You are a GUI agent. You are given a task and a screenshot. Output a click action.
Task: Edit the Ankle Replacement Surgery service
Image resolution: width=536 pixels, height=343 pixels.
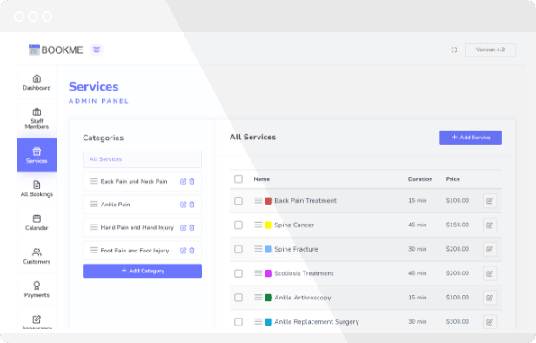click(490, 322)
